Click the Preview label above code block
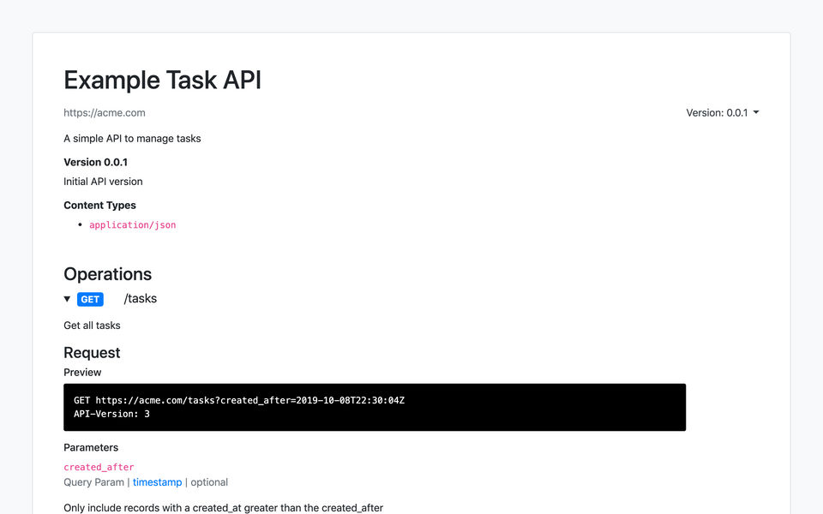This screenshot has height=514, width=823. point(82,373)
